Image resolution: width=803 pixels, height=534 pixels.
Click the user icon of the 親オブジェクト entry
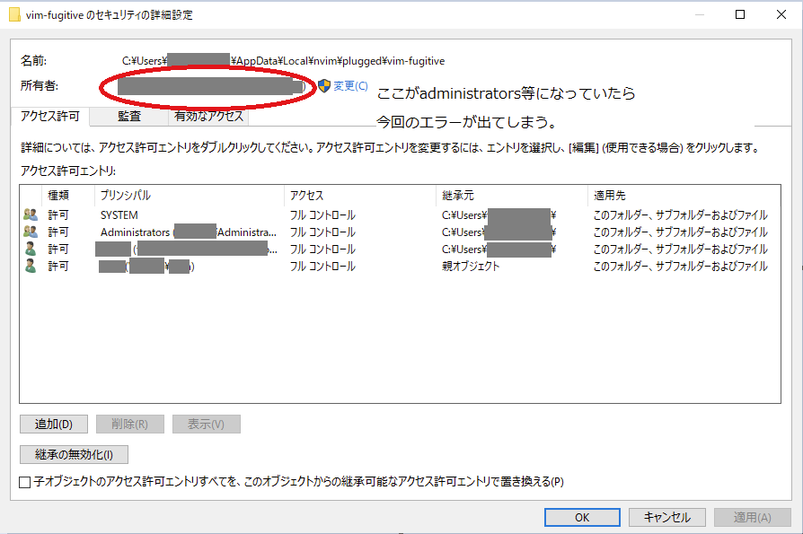31,266
